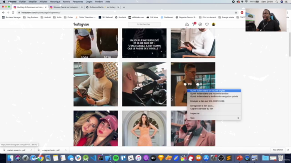
Task: Close the Hashtag #infopreneur tab
Action: (45, 7)
